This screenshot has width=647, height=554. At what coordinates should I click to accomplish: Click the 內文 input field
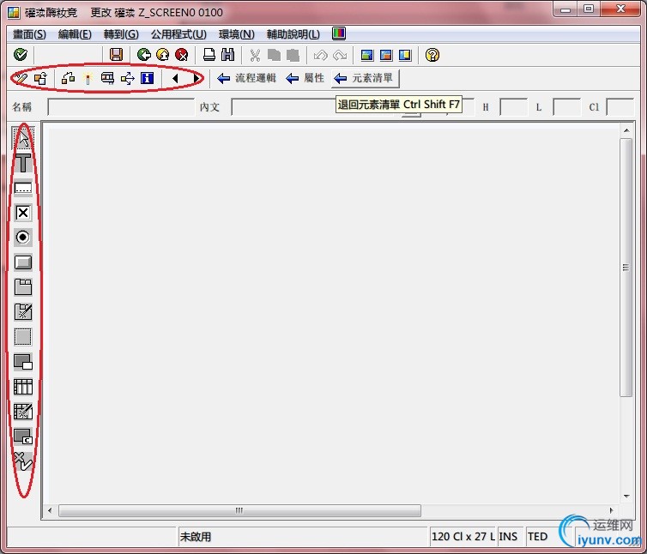click(x=283, y=107)
